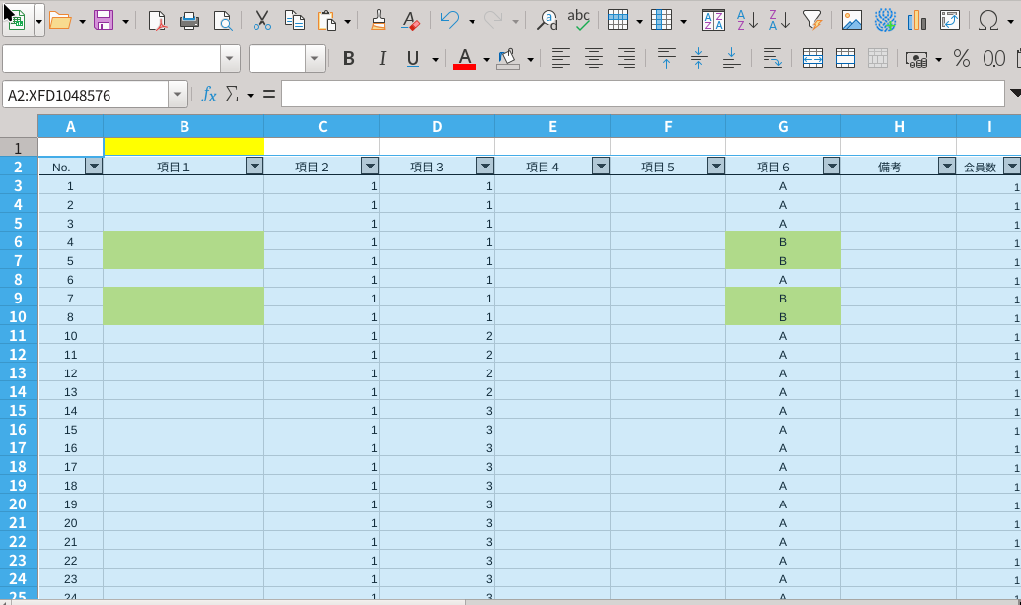Click the Print icon in toolbar
The image size is (1021, 605).
(x=189, y=20)
